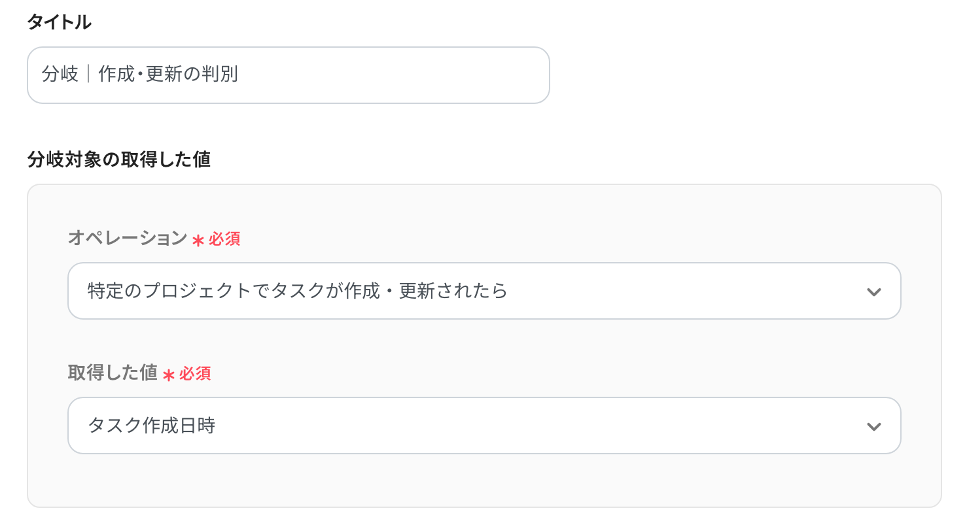Click the 分岐|作成・更新の判別 title text
This screenshot has height=519, width=967.
[x=140, y=75]
